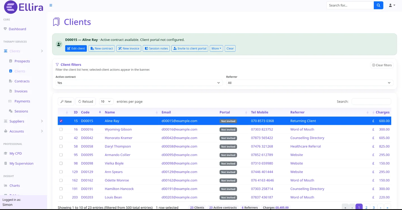Click the table Search input field
The width and height of the screenshot is (402, 210).
pos(371,101)
